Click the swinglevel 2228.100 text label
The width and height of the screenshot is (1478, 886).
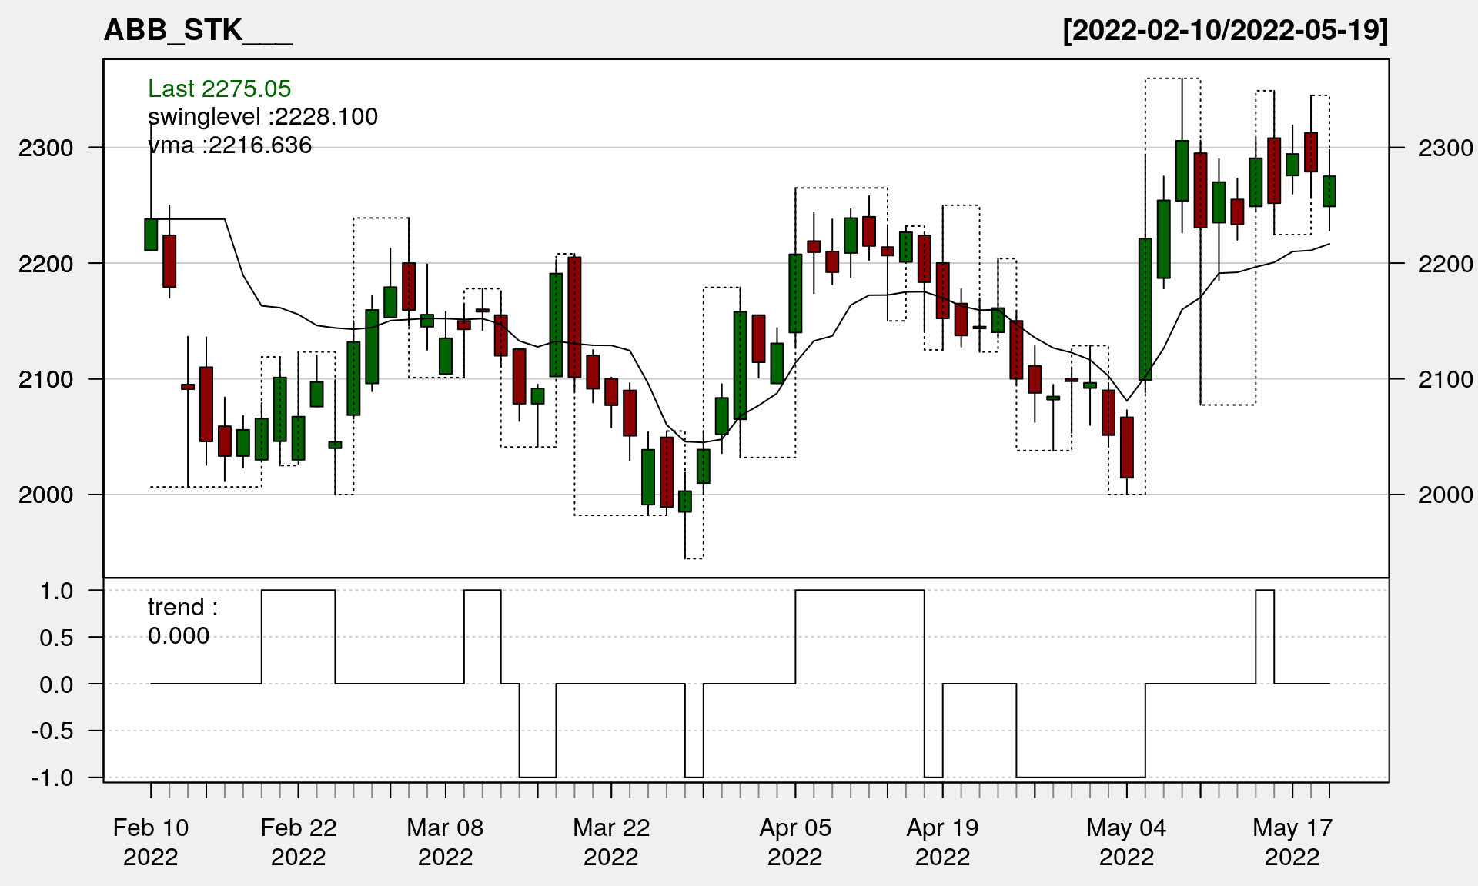[262, 117]
